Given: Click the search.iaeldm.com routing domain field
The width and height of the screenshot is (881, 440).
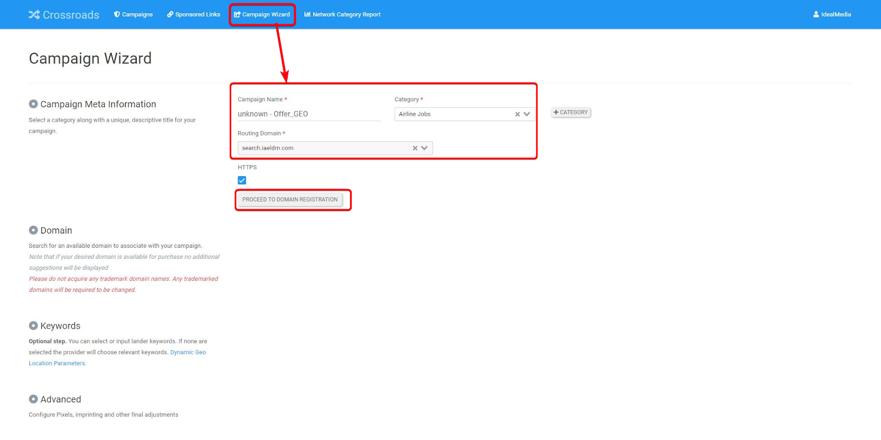Looking at the screenshot, I should [x=335, y=148].
